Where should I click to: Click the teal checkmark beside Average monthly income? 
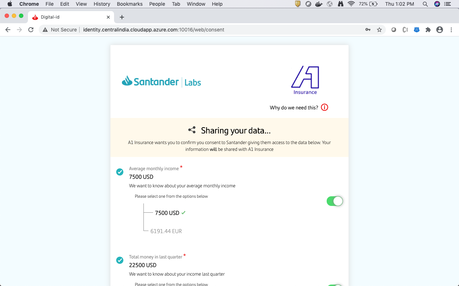(120, 172)
